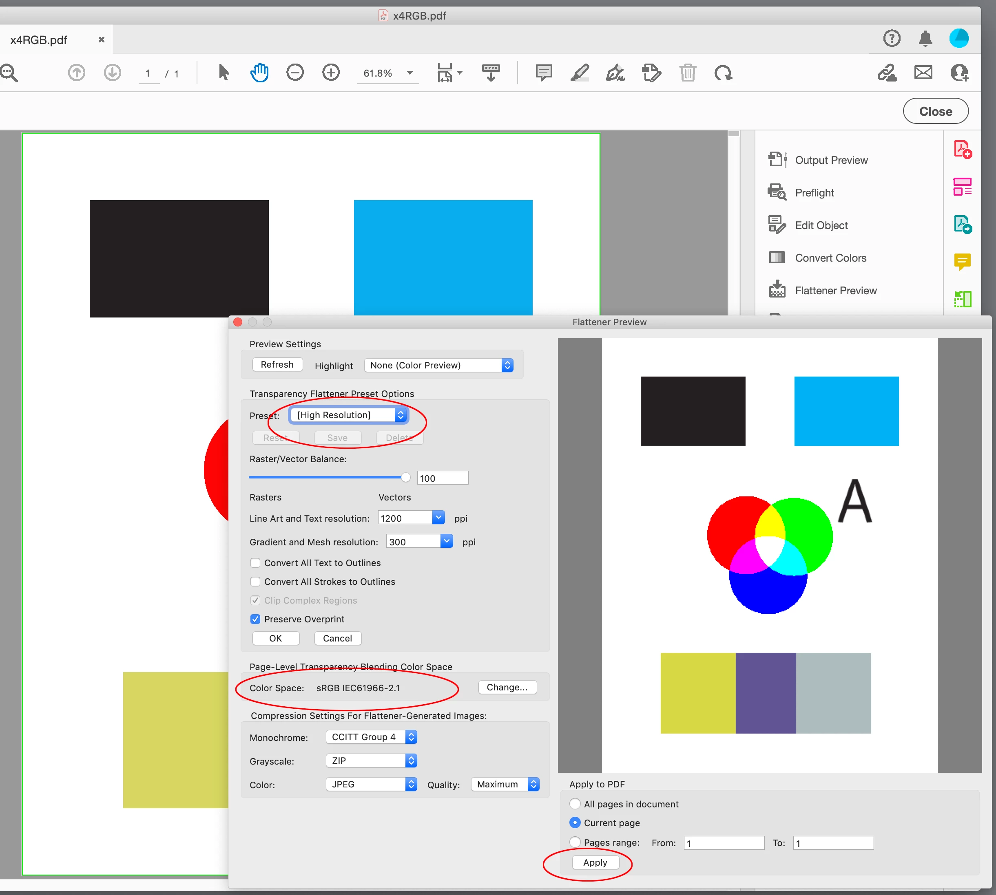Uncheck Preserve Overprint checkbox
This screenshot has height=895, width=996.
coord(255,619)
